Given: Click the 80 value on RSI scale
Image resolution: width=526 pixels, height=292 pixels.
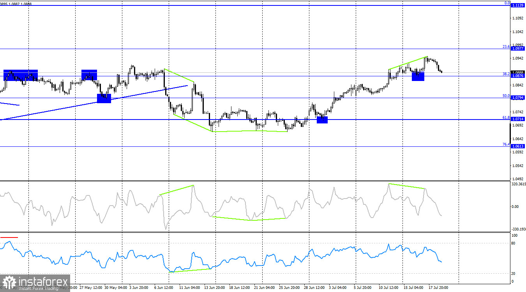Looking at the screenshot, I should [x=514, y=243].
